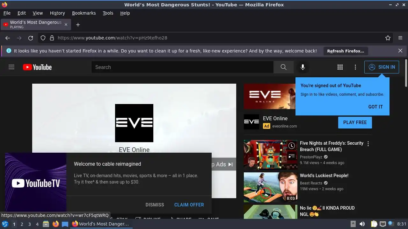
Task: Open the network tray icon
Action: tap(383, 224)
